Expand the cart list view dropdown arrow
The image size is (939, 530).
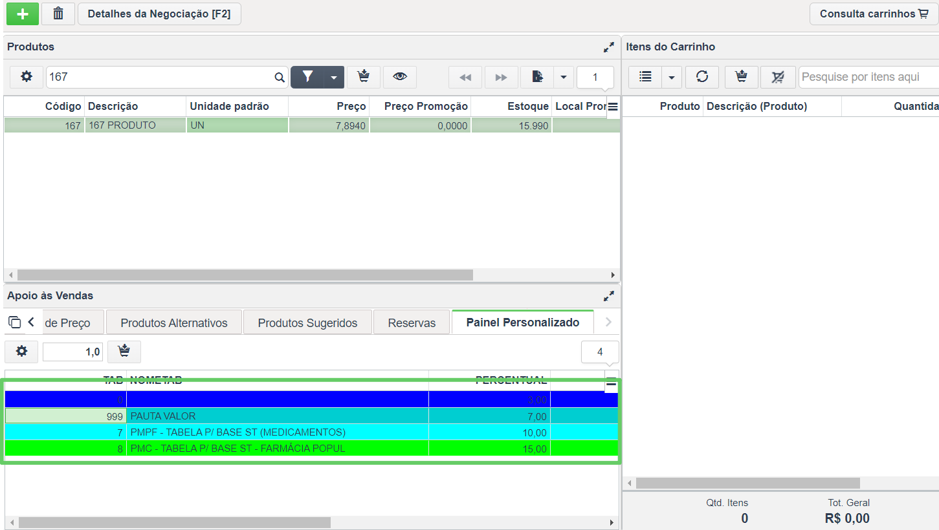[672, 77]
